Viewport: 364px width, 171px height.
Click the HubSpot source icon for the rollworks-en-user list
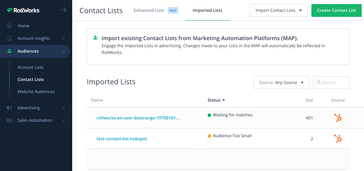(x=338, y=118)
